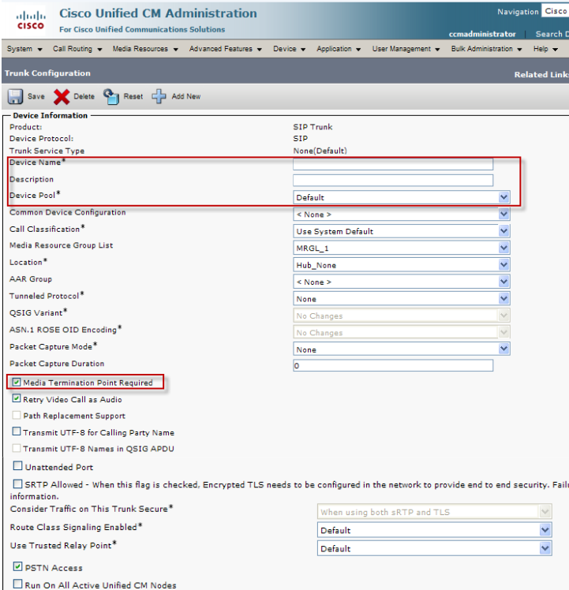Uncheck Retry Video Call as Audio

(x=17, y=398)
